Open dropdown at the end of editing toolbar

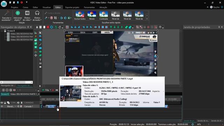coord(163,28)
